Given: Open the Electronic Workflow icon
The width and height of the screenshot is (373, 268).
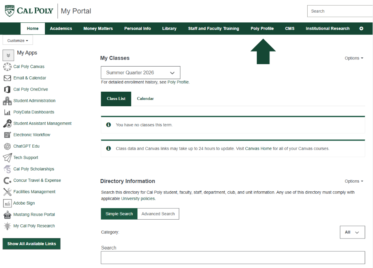Looking at the screenshot, I should click(7, 135).
